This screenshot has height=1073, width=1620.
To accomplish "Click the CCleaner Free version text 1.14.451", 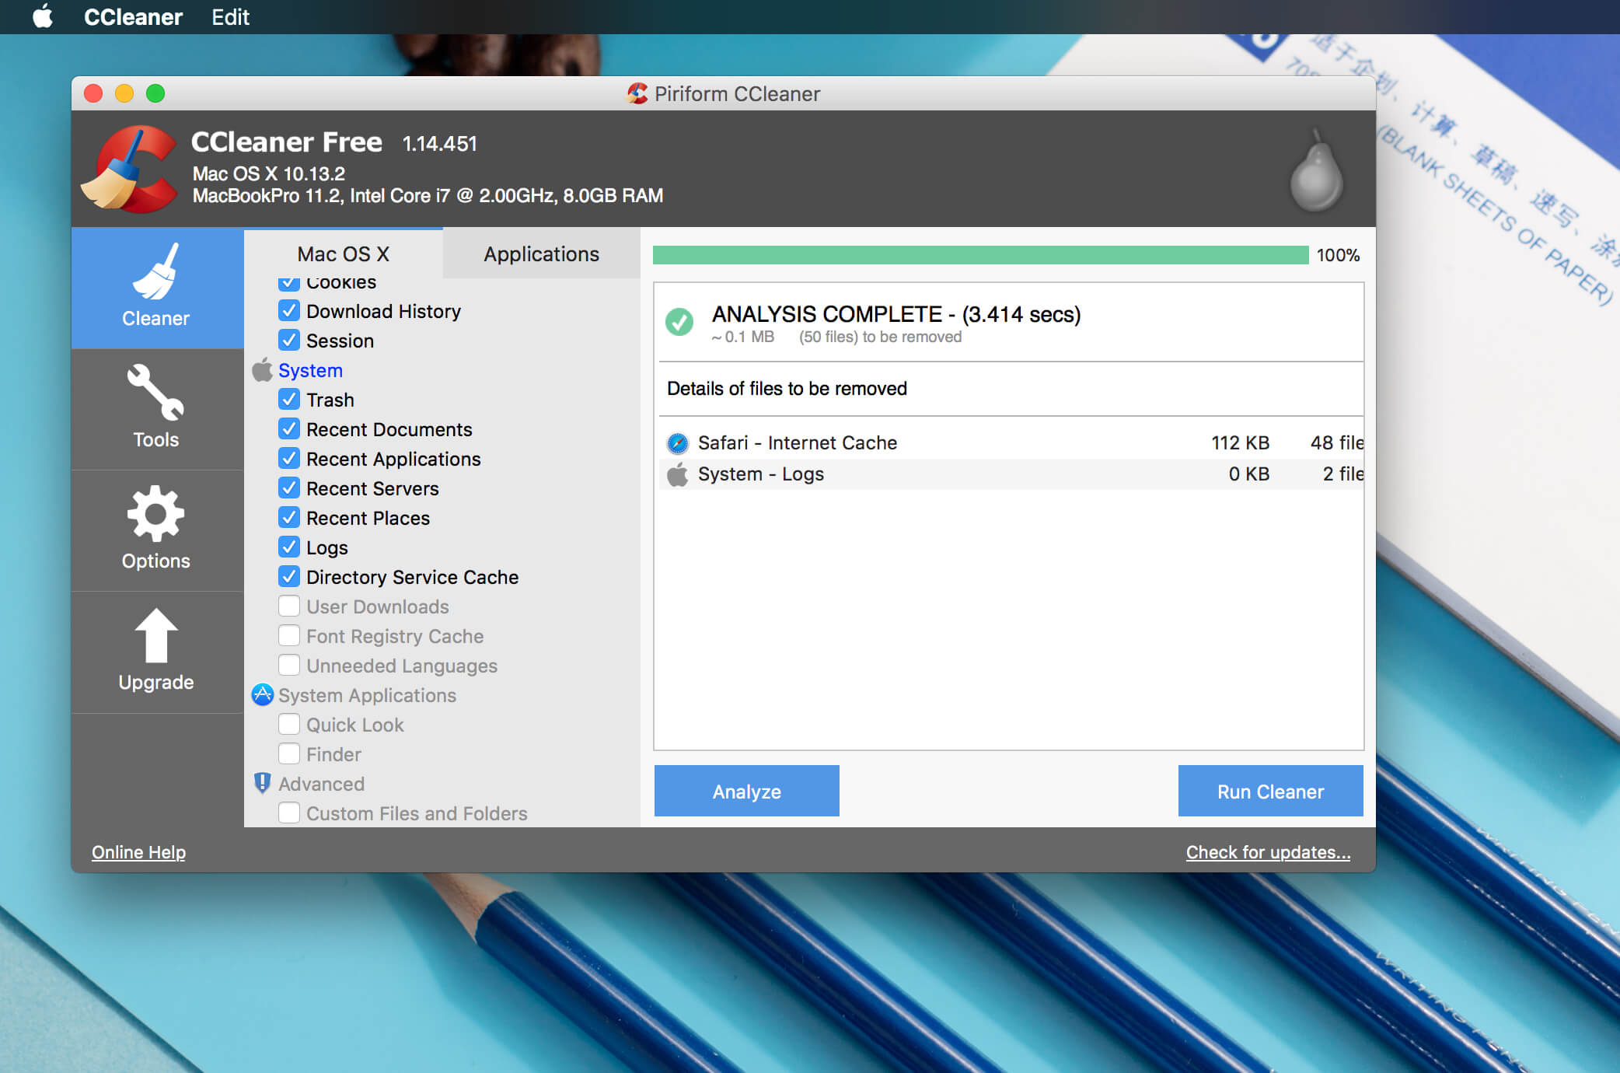I will tap(439, 144).
